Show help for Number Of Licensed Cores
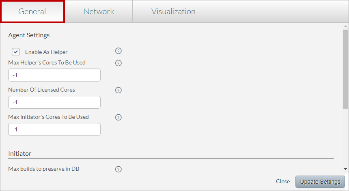Viewport: 349px width, 191px height. (x=118, y=90)
